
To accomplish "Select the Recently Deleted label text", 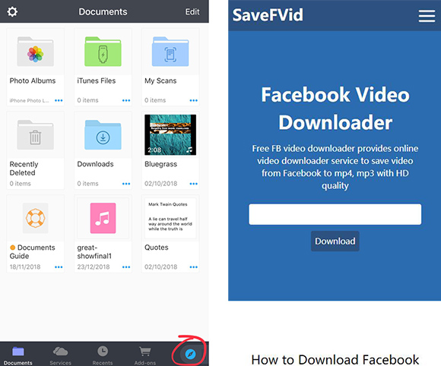I will (24, 169).
